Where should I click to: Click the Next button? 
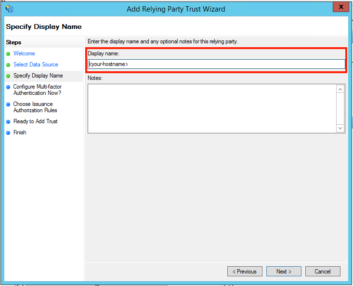284,272
